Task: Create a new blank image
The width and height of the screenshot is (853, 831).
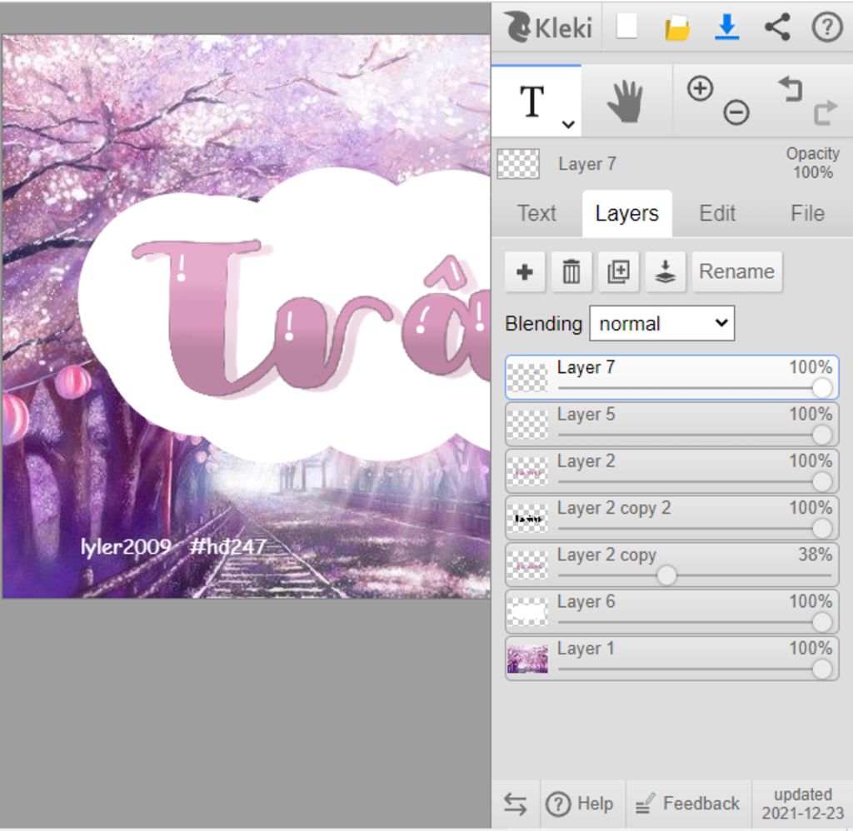Action: (x=626, y=26)
